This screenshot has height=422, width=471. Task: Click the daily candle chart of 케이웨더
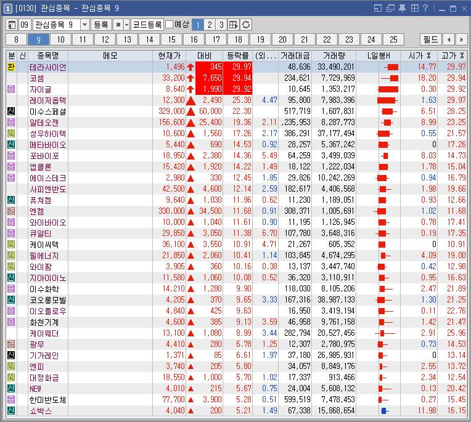[x=385, y=333]
